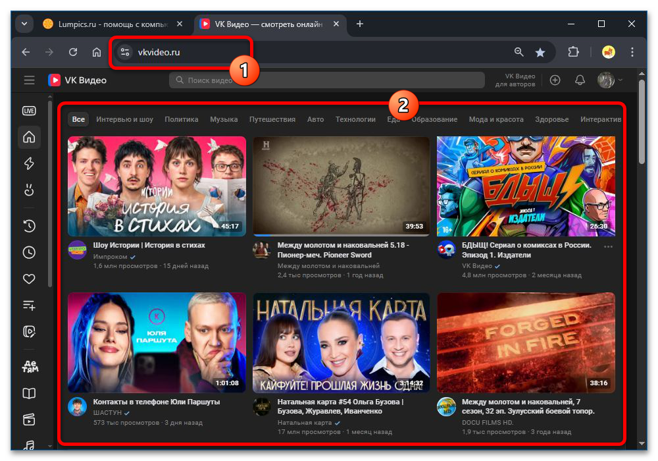Open Watch later clock sidebar icon

click(x=29, y=252)
